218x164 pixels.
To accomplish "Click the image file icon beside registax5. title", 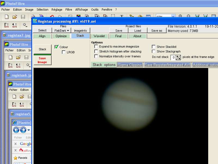I will coord(12,114).
